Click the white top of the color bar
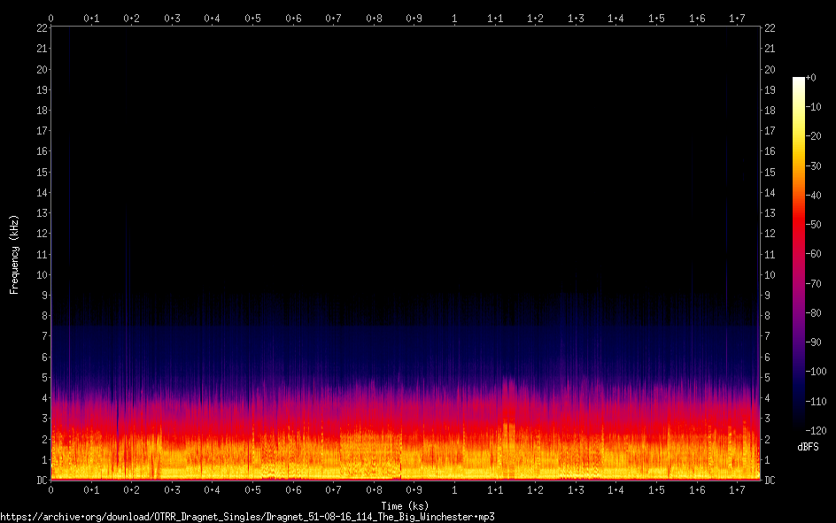The width and height of the screenshot is (836, 523). coord(799,80)
